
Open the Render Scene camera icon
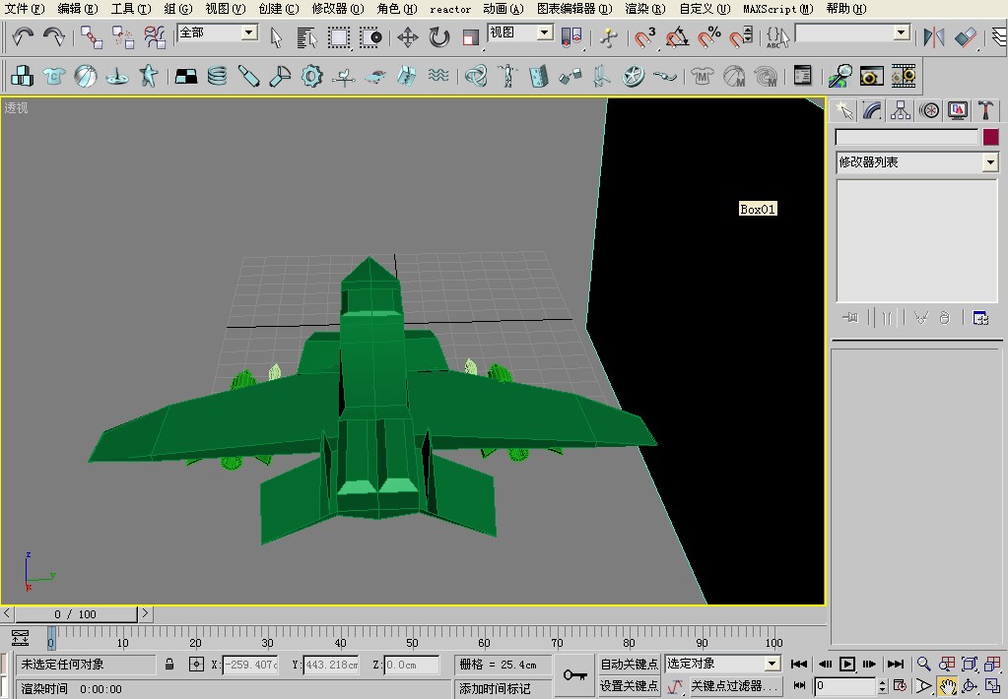871,77
